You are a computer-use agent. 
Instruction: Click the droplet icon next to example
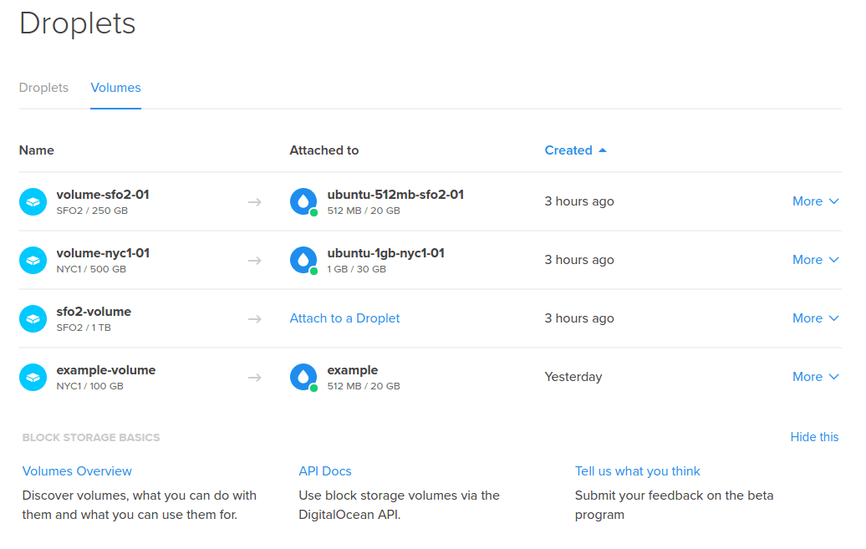303,377
